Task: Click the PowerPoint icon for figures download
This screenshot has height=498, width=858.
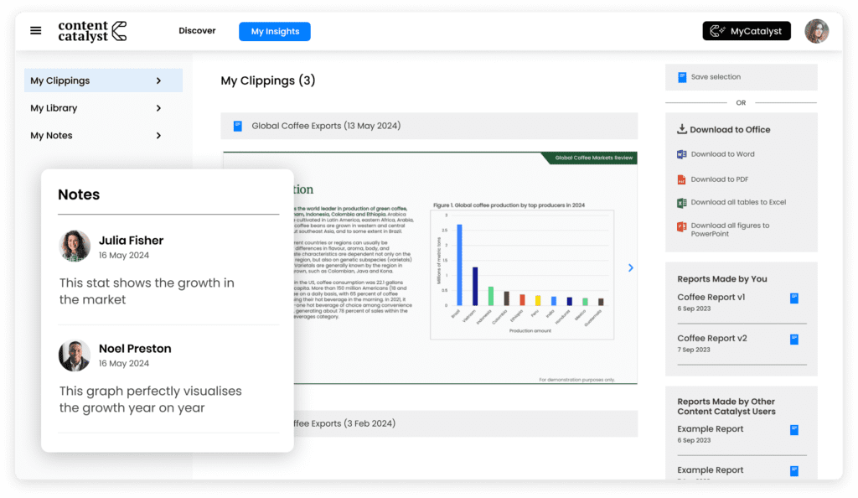Action: pos(682,226)
